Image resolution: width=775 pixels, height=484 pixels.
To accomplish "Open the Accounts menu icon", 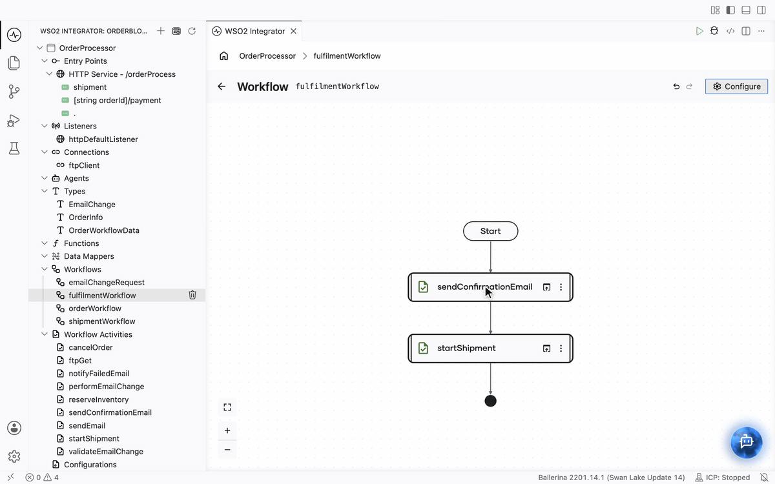I will tap(14, 428).
